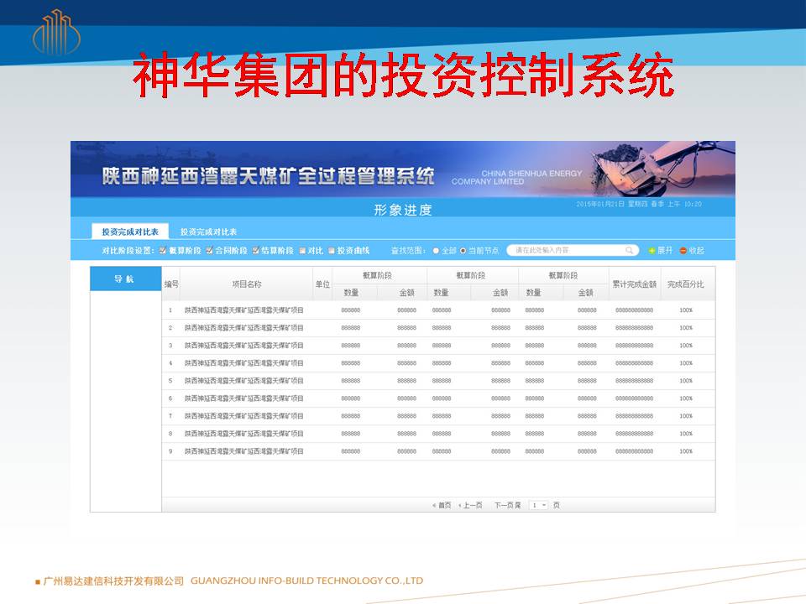This screenshot has width=806, height=604.
Task: Click the CHINA SHENHUA ENERGY COMPANY LIMITED text
Action: [517, 177]
